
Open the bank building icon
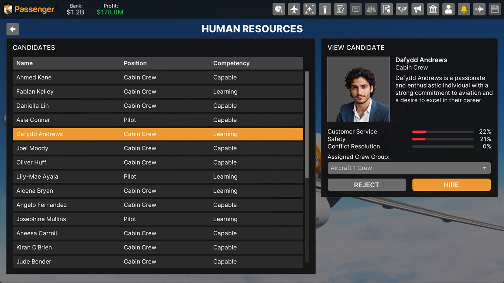click(433, 9)
